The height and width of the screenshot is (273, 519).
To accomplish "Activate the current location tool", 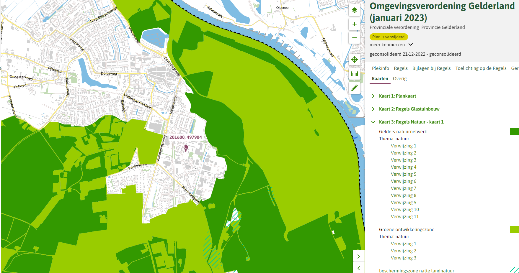I will 354,60.
